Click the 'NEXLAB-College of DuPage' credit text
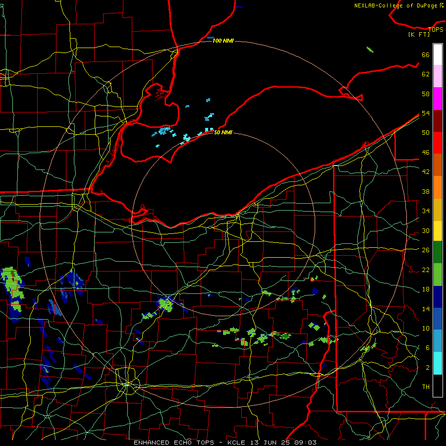Viewport: 446px width, 446px height. (396, 5)
